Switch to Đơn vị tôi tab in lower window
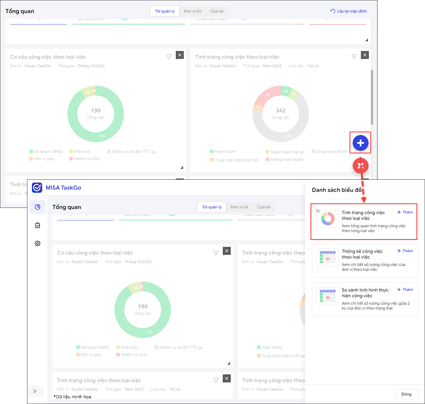This screenshot has width=425, height=404. (239, 207)
